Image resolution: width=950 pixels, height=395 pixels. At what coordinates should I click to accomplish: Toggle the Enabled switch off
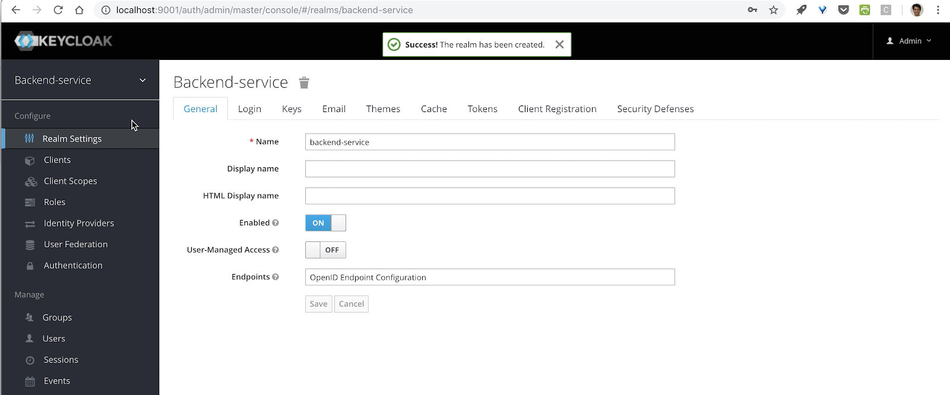(x=325, y=223)
